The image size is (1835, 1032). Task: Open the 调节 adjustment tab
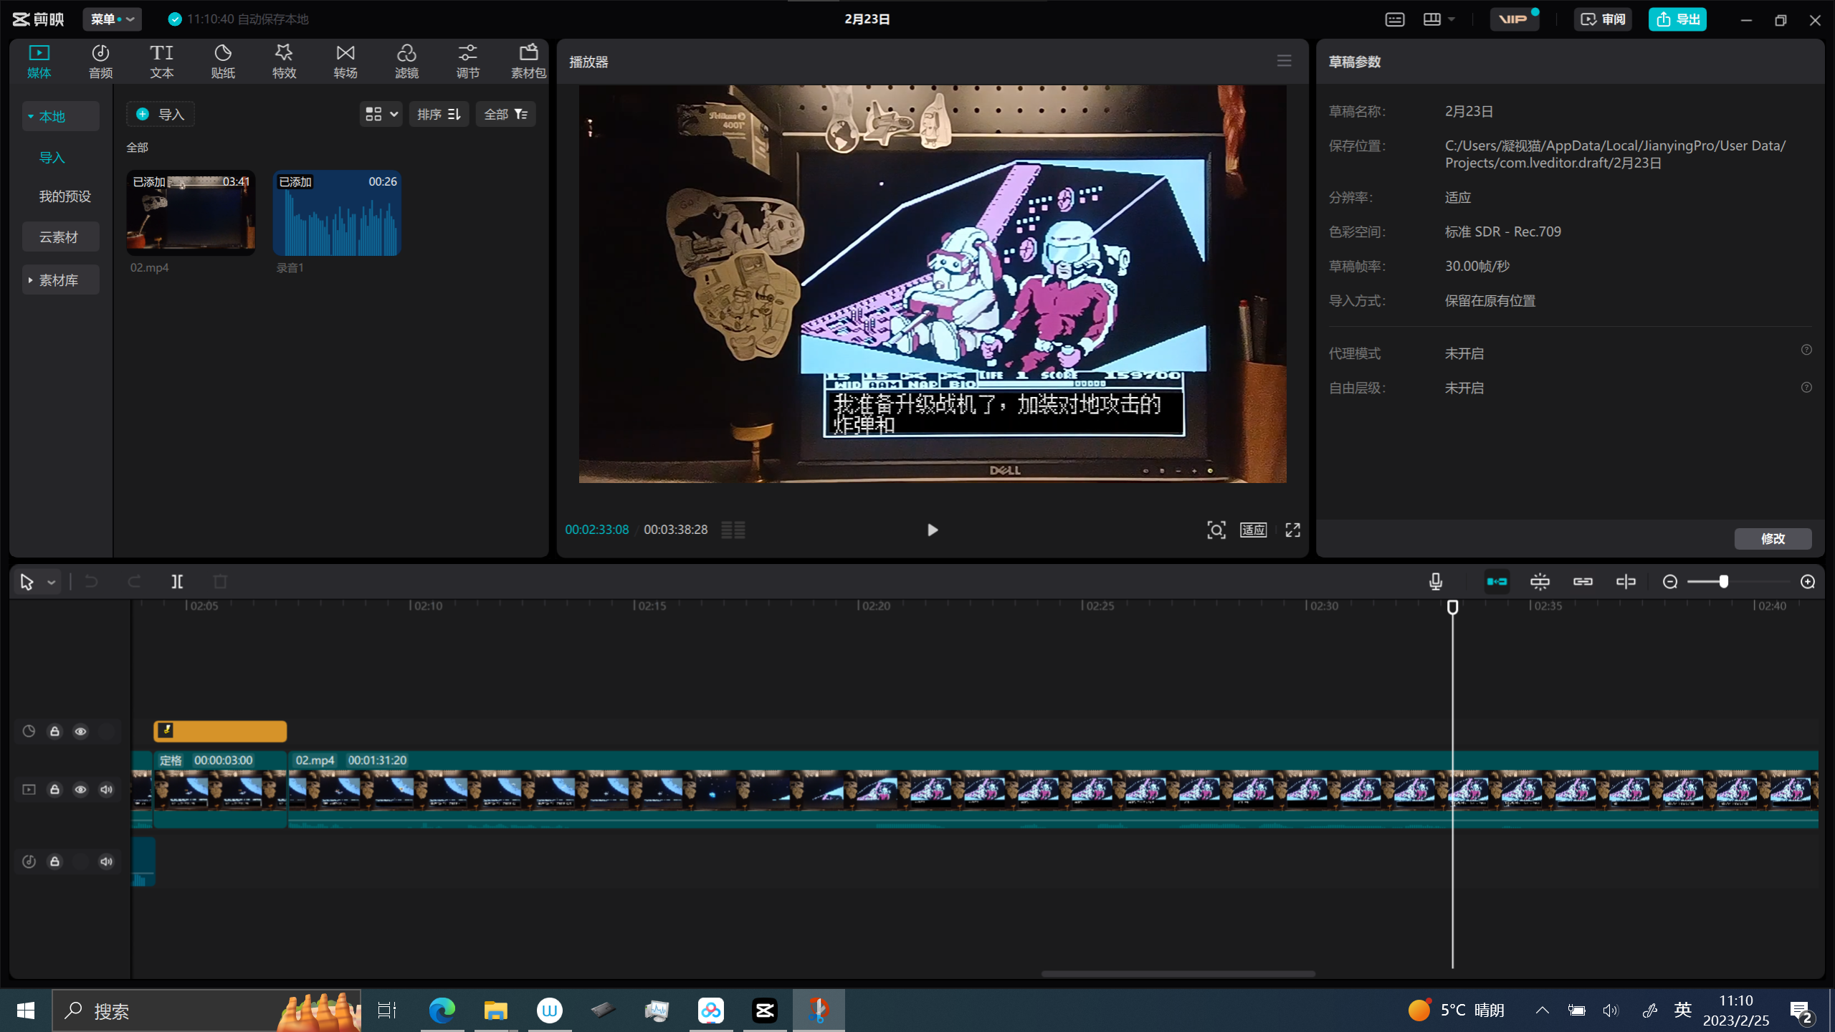tap(467, 62)
